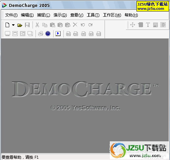Print using the printer icon

(x=41, y=34)
